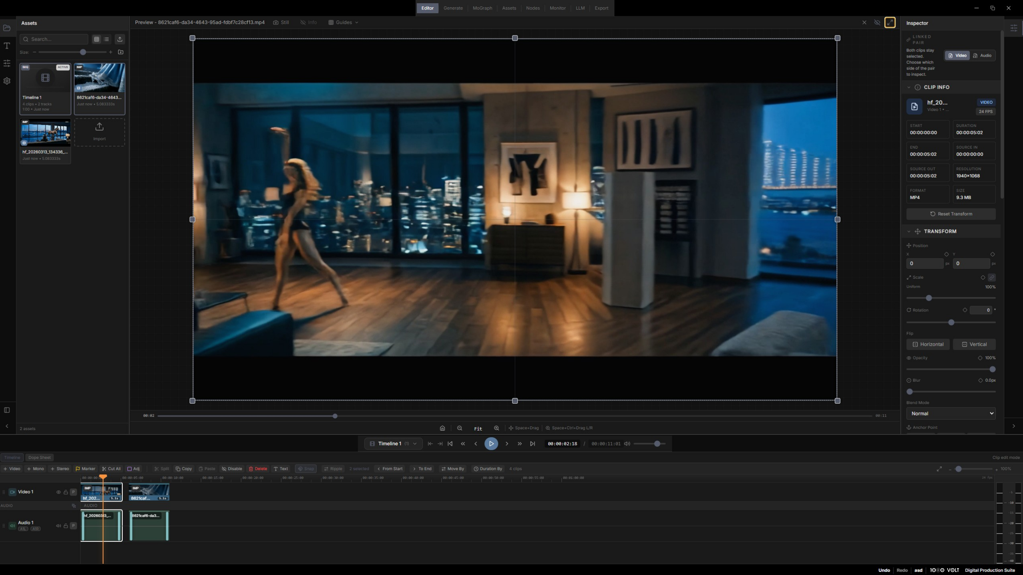Open the Blend Mode dropdown set to Normal
1023x575 pixels.
(950, 413)
